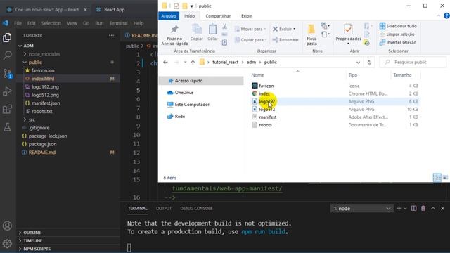Open the Arquivo ribbon tab
This screenshot has width=450, height=253.
(x=169, y=16)
